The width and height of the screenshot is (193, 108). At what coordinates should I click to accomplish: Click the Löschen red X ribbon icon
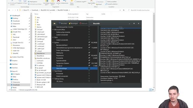click(58, 1)
